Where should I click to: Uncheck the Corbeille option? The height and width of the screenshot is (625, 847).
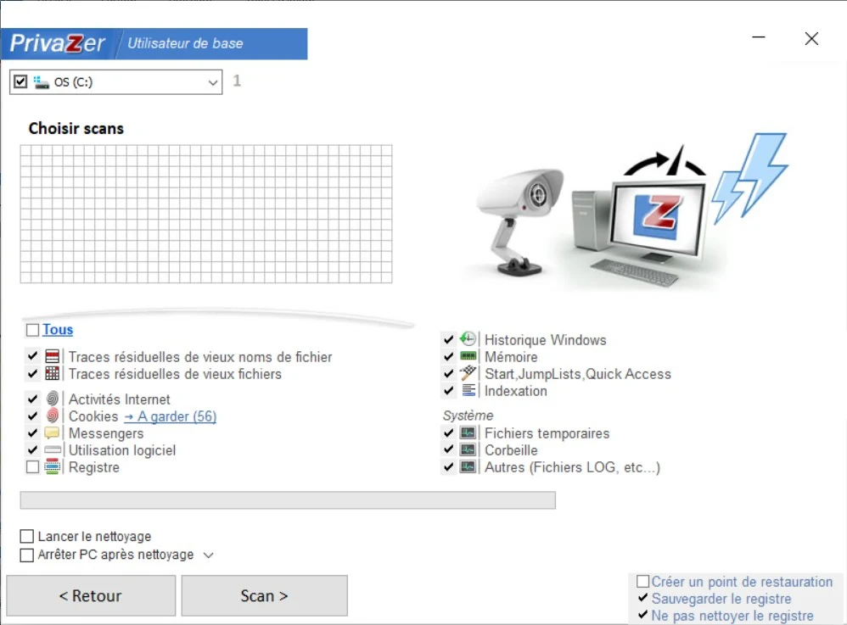448,449
